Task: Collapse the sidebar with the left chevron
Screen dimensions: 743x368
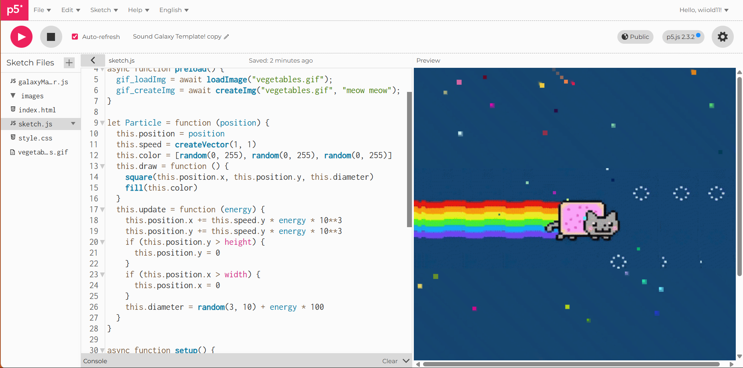Action: 93,60
